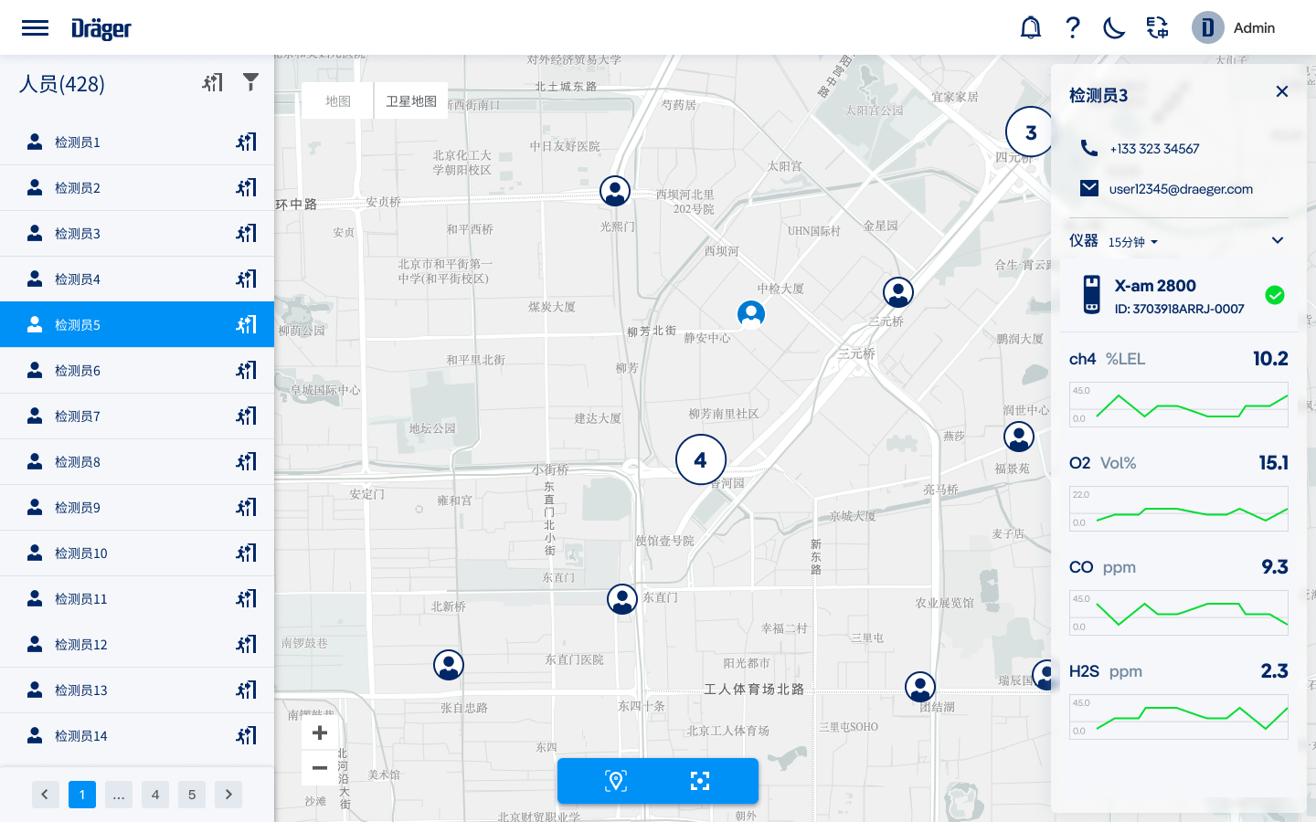Open the user12345@draeger.com email link
1316x822 pixels.
click(1181, 189)
